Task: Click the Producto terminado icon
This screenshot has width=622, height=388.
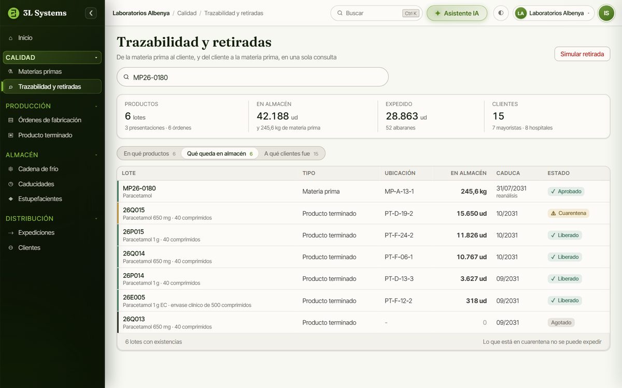Action: (10, 135)
